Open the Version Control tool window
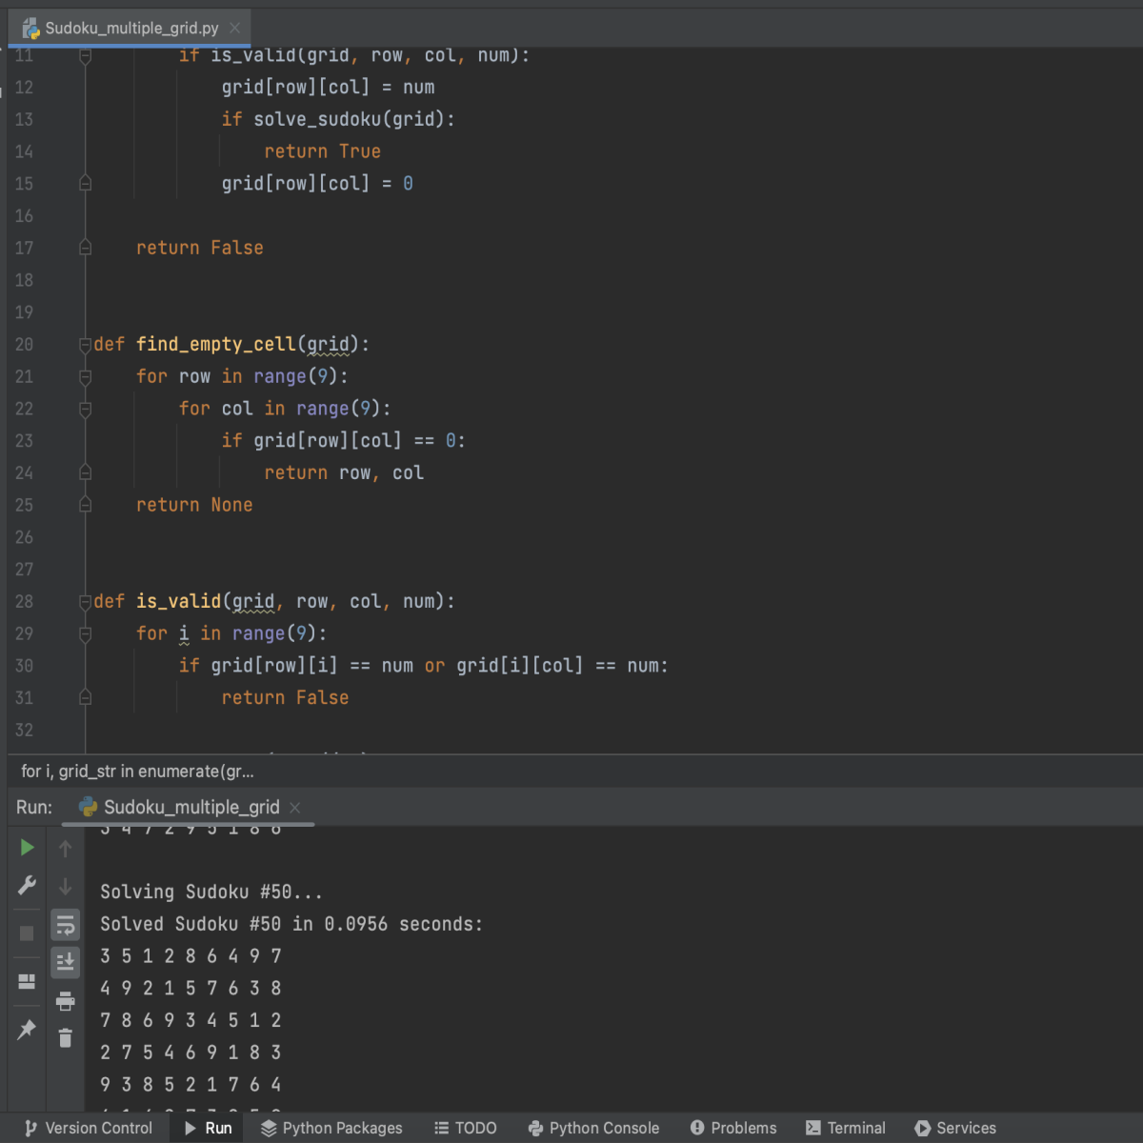1143x1143 pixels. 88,1128
